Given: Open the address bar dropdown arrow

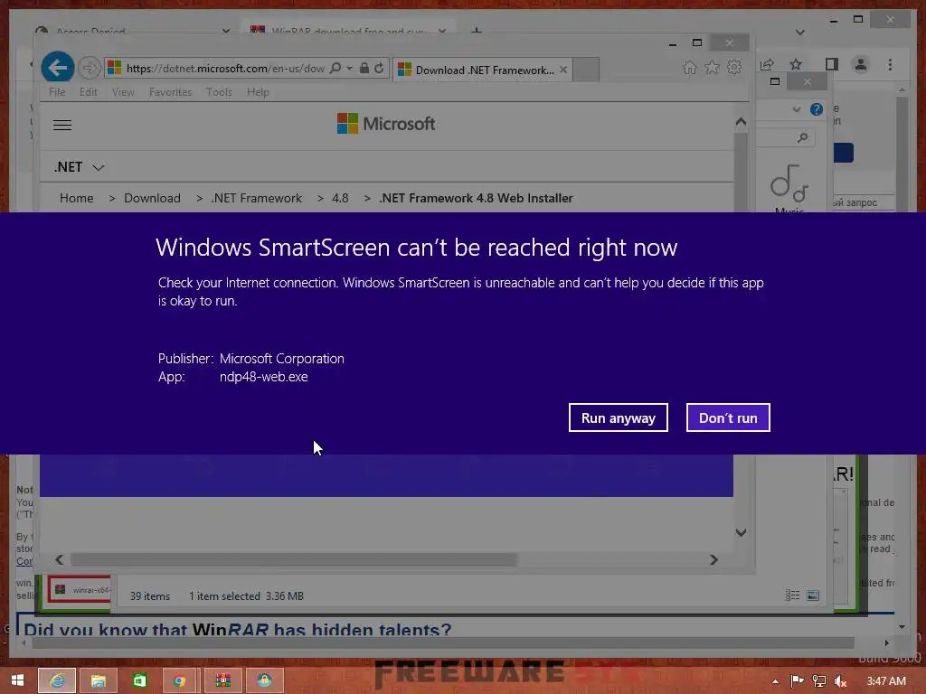Looking at the screenshot, I should (350, 68).
